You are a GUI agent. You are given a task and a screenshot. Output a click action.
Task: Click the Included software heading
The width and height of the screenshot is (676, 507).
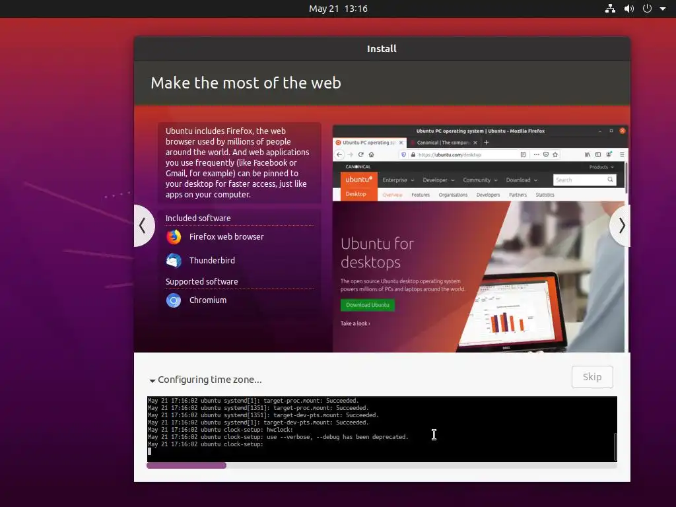(198, 218)
